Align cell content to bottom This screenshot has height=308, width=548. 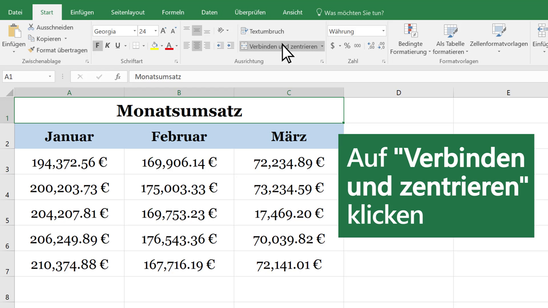(207, 31)
